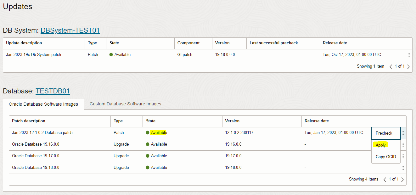The height and width of the screenshot is (195, 416).
Task: Click the Available state of Db System patch
Action: coord(122,55)
